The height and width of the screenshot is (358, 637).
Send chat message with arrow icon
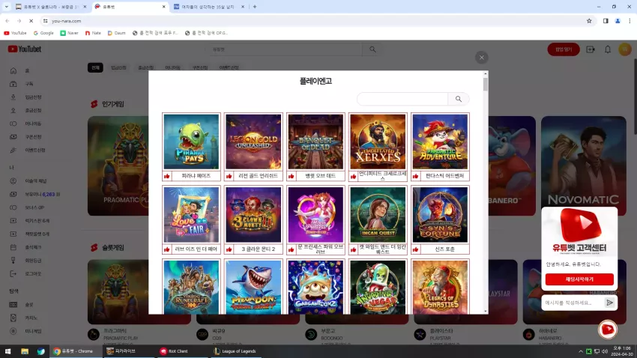609,303
